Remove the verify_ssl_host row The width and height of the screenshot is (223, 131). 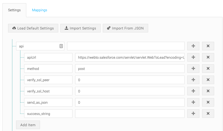(208, 91)
